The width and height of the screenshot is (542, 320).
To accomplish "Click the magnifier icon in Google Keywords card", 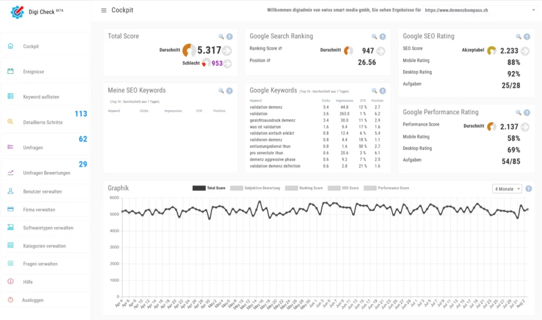I will (374, 91).
